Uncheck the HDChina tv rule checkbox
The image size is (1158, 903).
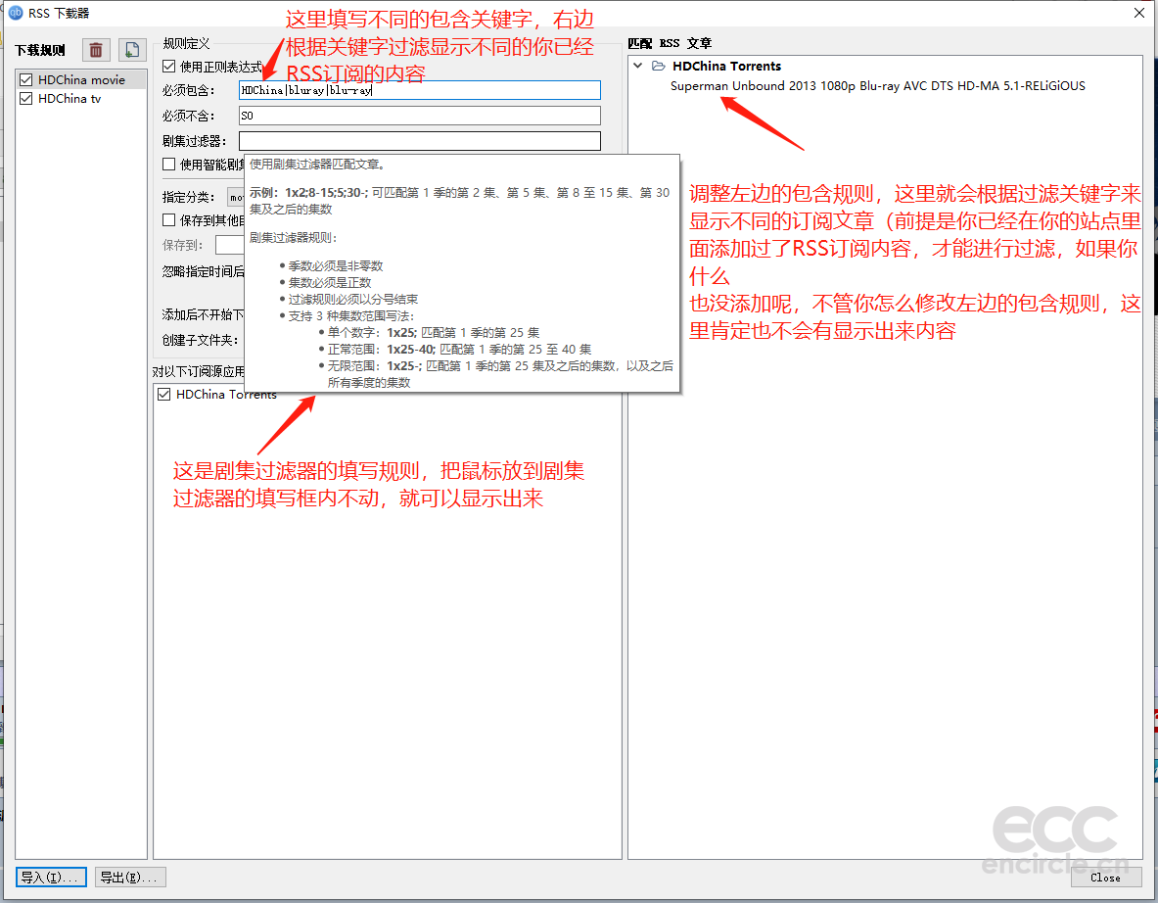coord(26,99)
